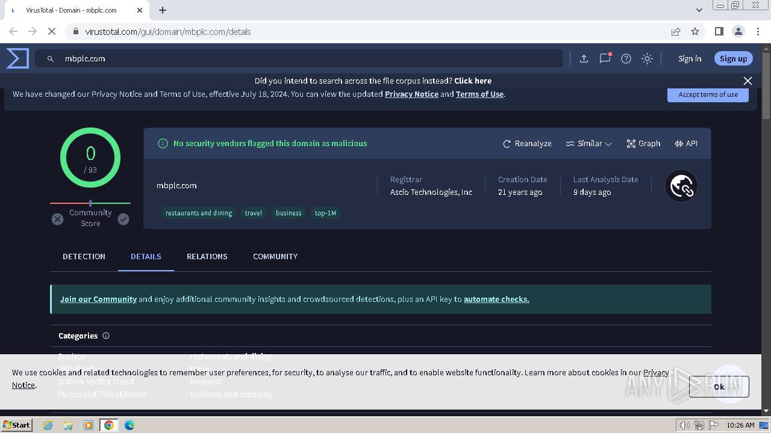Click the top-1M tag
771x433 pixels.
tap(325, 213)
